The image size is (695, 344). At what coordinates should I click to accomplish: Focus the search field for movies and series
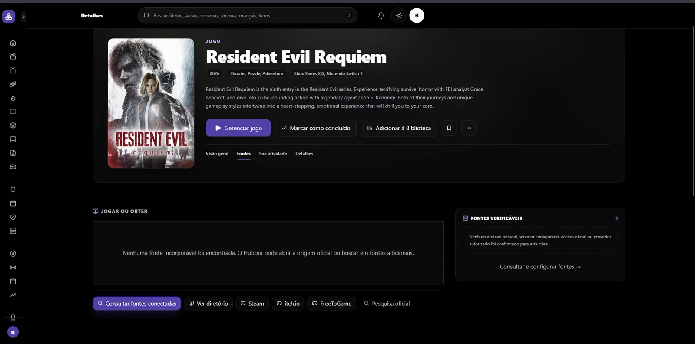pos(248,16)
